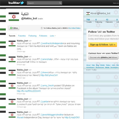Image resolution: width=119 pixels, height=119 pixels.
Task: Click the search magnifier icon
Action: pyautogui.click(x=60, y=3)
